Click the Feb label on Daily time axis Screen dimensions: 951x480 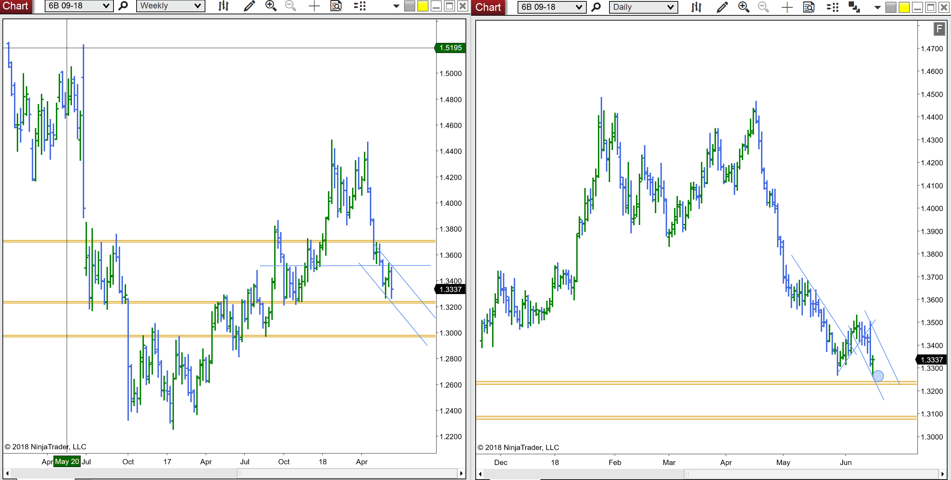click(x=615, y=462)
